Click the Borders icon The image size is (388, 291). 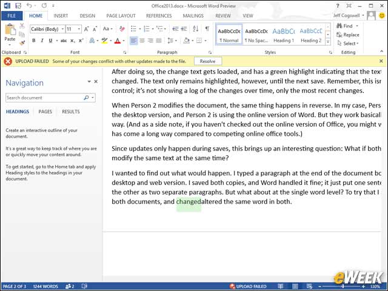click(x=199, y=41)
